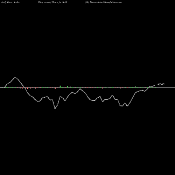Click the 42.65 value label
The width and height of the screenshot is (175, 175).
coord(161,84)
